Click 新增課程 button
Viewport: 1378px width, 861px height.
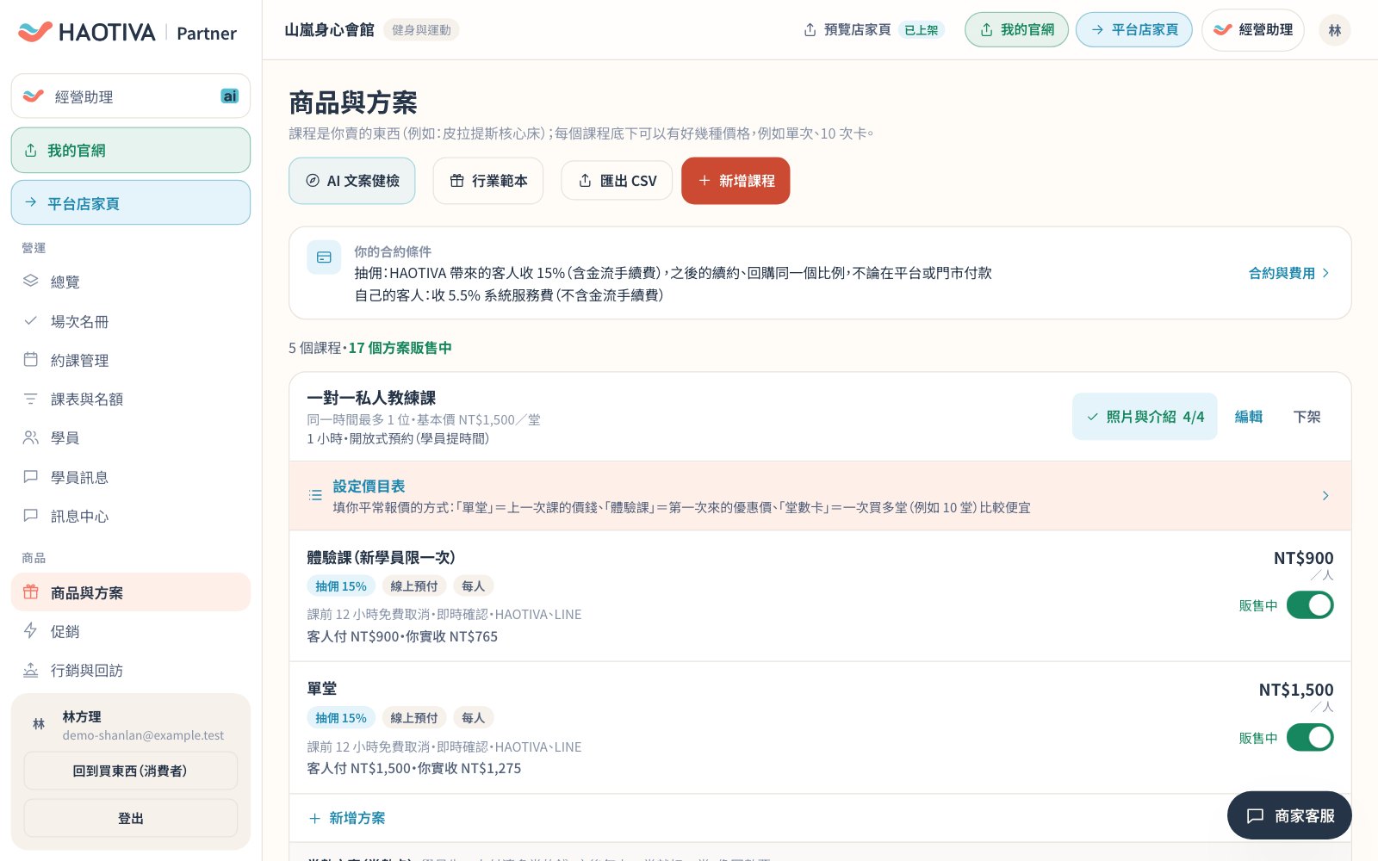pyautogui.click(x=736, y=181)
